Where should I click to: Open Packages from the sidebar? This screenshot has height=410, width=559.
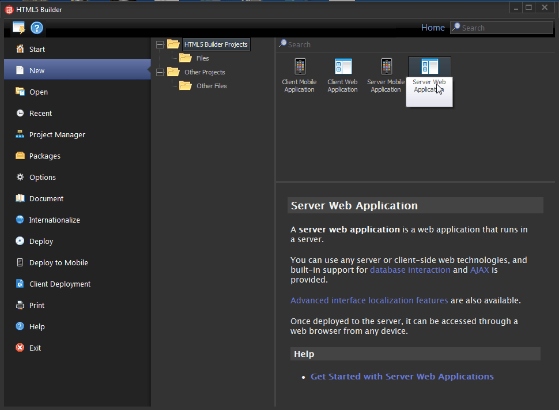tap(77, 156)
